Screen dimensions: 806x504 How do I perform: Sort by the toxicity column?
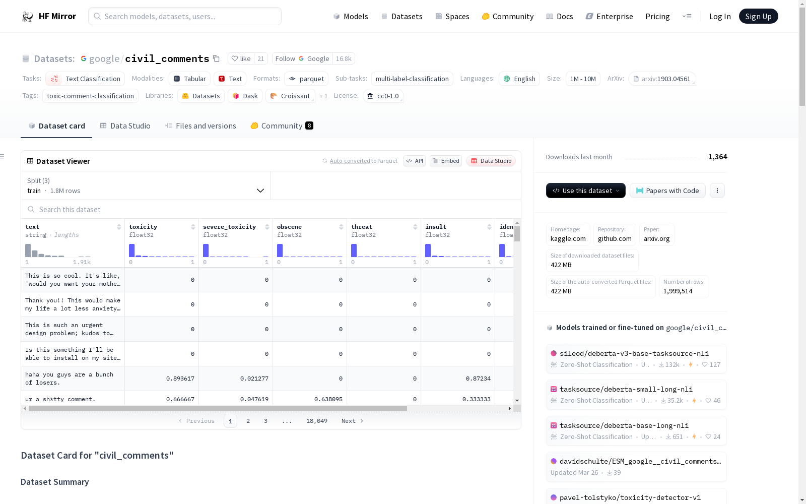193,227
